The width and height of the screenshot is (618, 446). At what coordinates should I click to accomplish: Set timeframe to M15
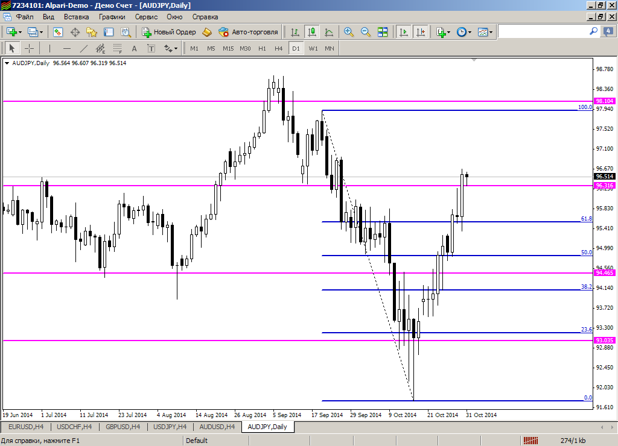tap(228, 48)
